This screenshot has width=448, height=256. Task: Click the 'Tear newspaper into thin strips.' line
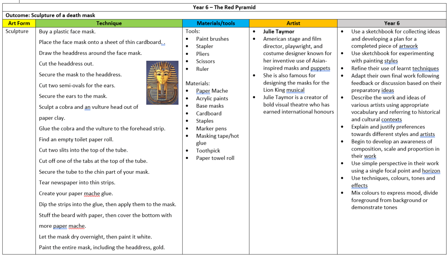77,183
